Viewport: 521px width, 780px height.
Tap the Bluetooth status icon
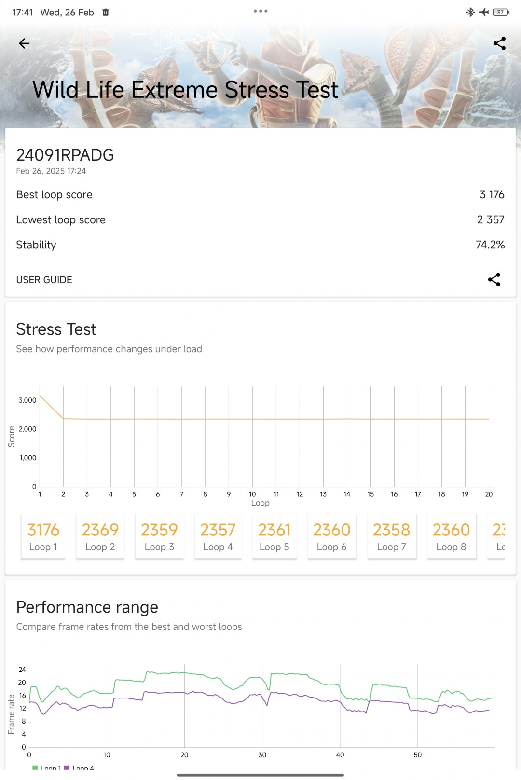[470, 12]
